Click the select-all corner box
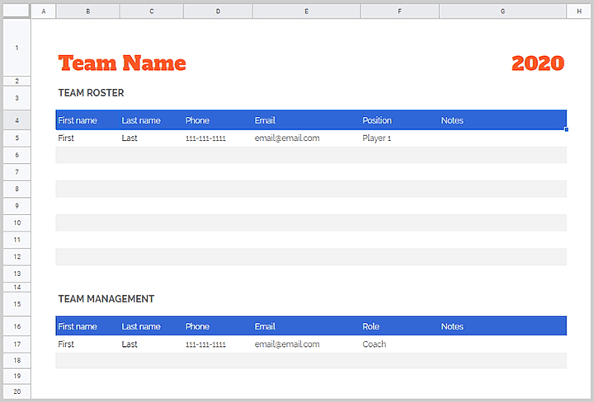Image resolution: width=594 pixels, height=402 pixels. click(16, 11)
